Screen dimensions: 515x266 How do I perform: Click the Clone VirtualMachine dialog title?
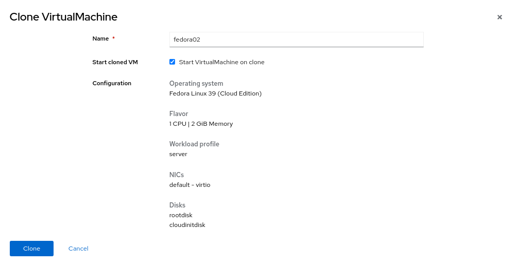[63, 17]
